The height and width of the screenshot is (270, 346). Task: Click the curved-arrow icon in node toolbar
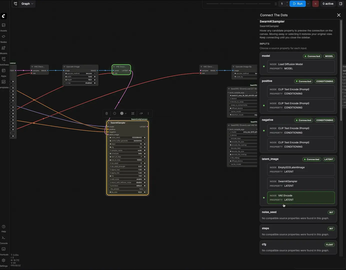(141, 113)
